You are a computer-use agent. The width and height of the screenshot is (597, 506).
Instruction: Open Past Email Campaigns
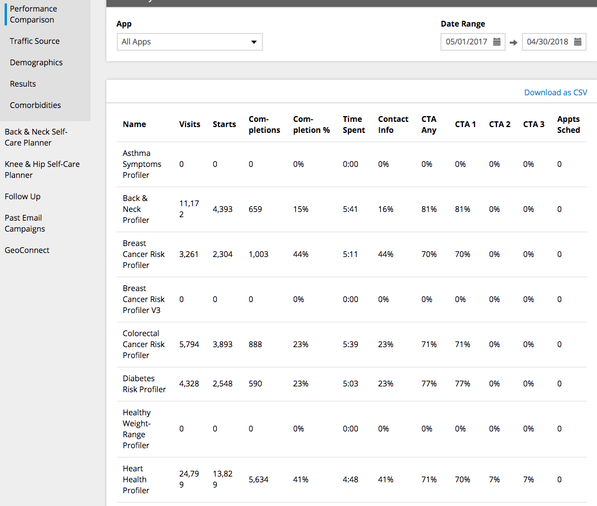point(25,224)
